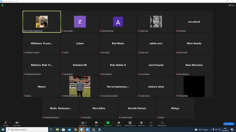Open the taskbar volume control

coord(219,129)
